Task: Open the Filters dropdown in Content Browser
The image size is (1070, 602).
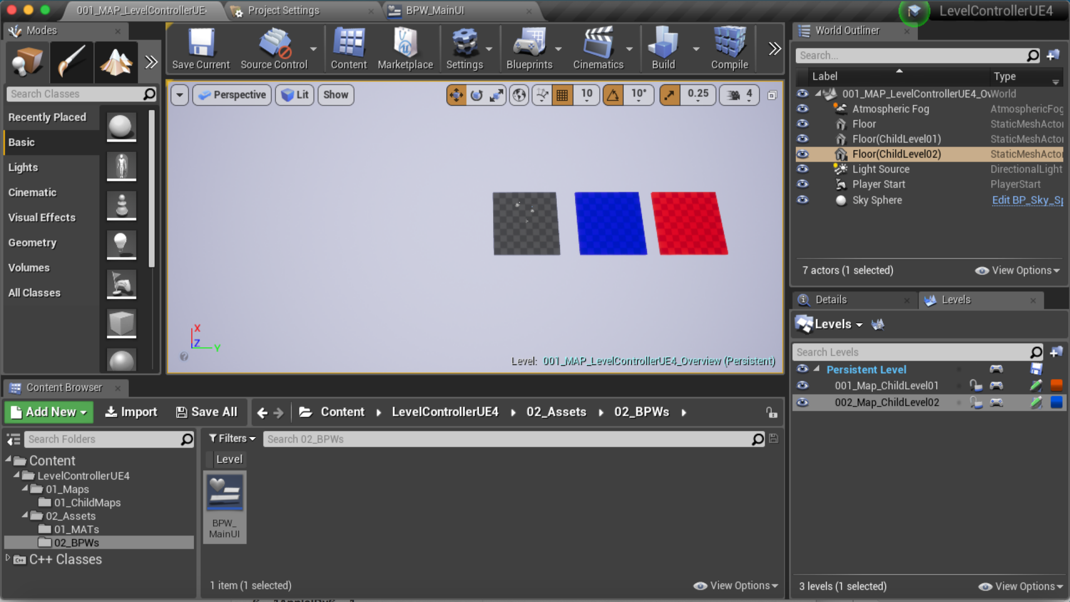Action: [x=232, y=439]
